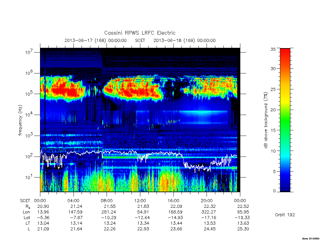
Task: Click the 12:00 SCET time tick label
Action: [x=140, y=201]
